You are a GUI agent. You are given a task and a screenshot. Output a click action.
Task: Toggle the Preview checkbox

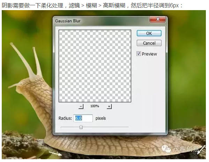coord(139,54)
